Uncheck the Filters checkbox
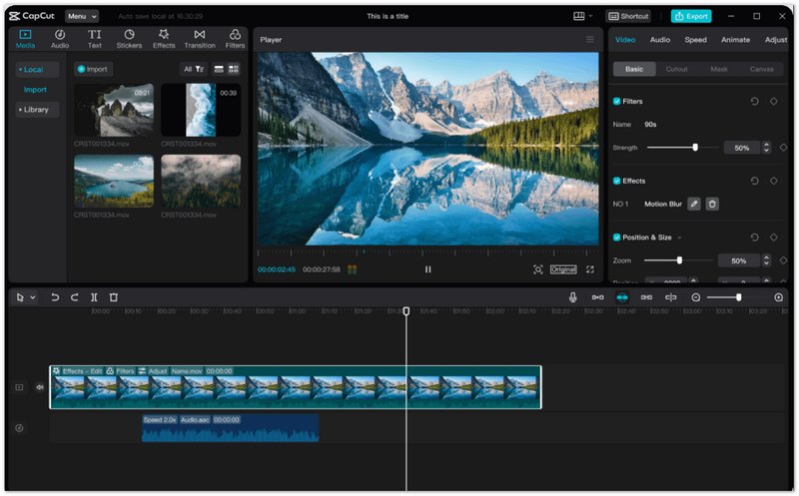 click(616, 102)
